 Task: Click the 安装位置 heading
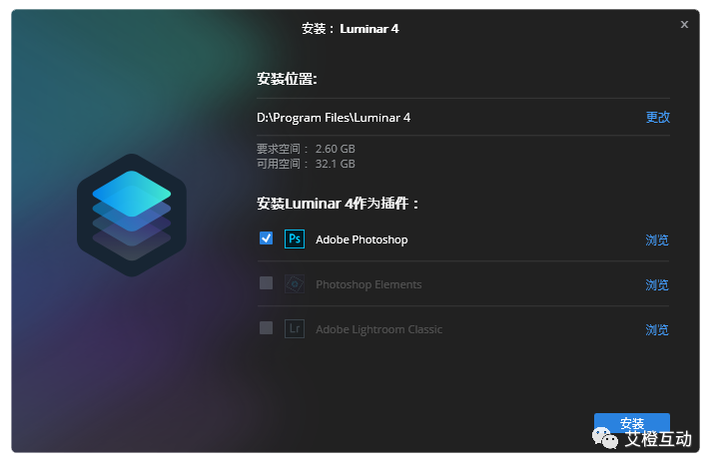point(287,79)
